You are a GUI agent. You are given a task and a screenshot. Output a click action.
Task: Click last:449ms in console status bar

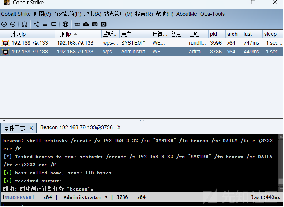266,197
